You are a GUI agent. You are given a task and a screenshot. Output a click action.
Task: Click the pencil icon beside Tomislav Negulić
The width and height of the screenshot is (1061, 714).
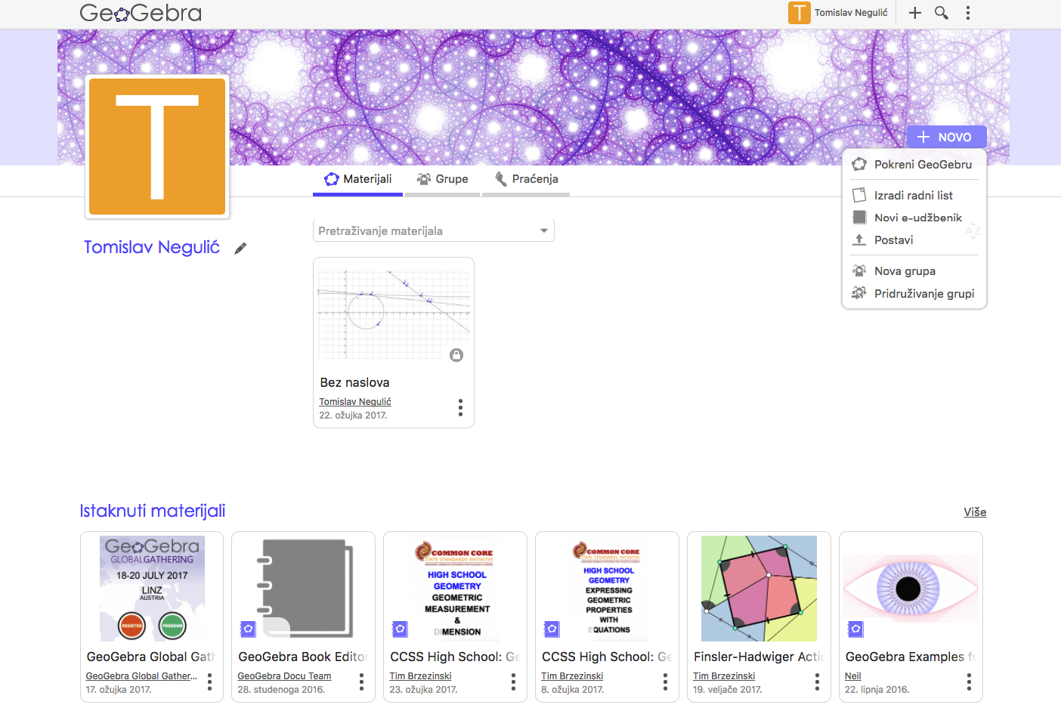[x=240, y=249]
